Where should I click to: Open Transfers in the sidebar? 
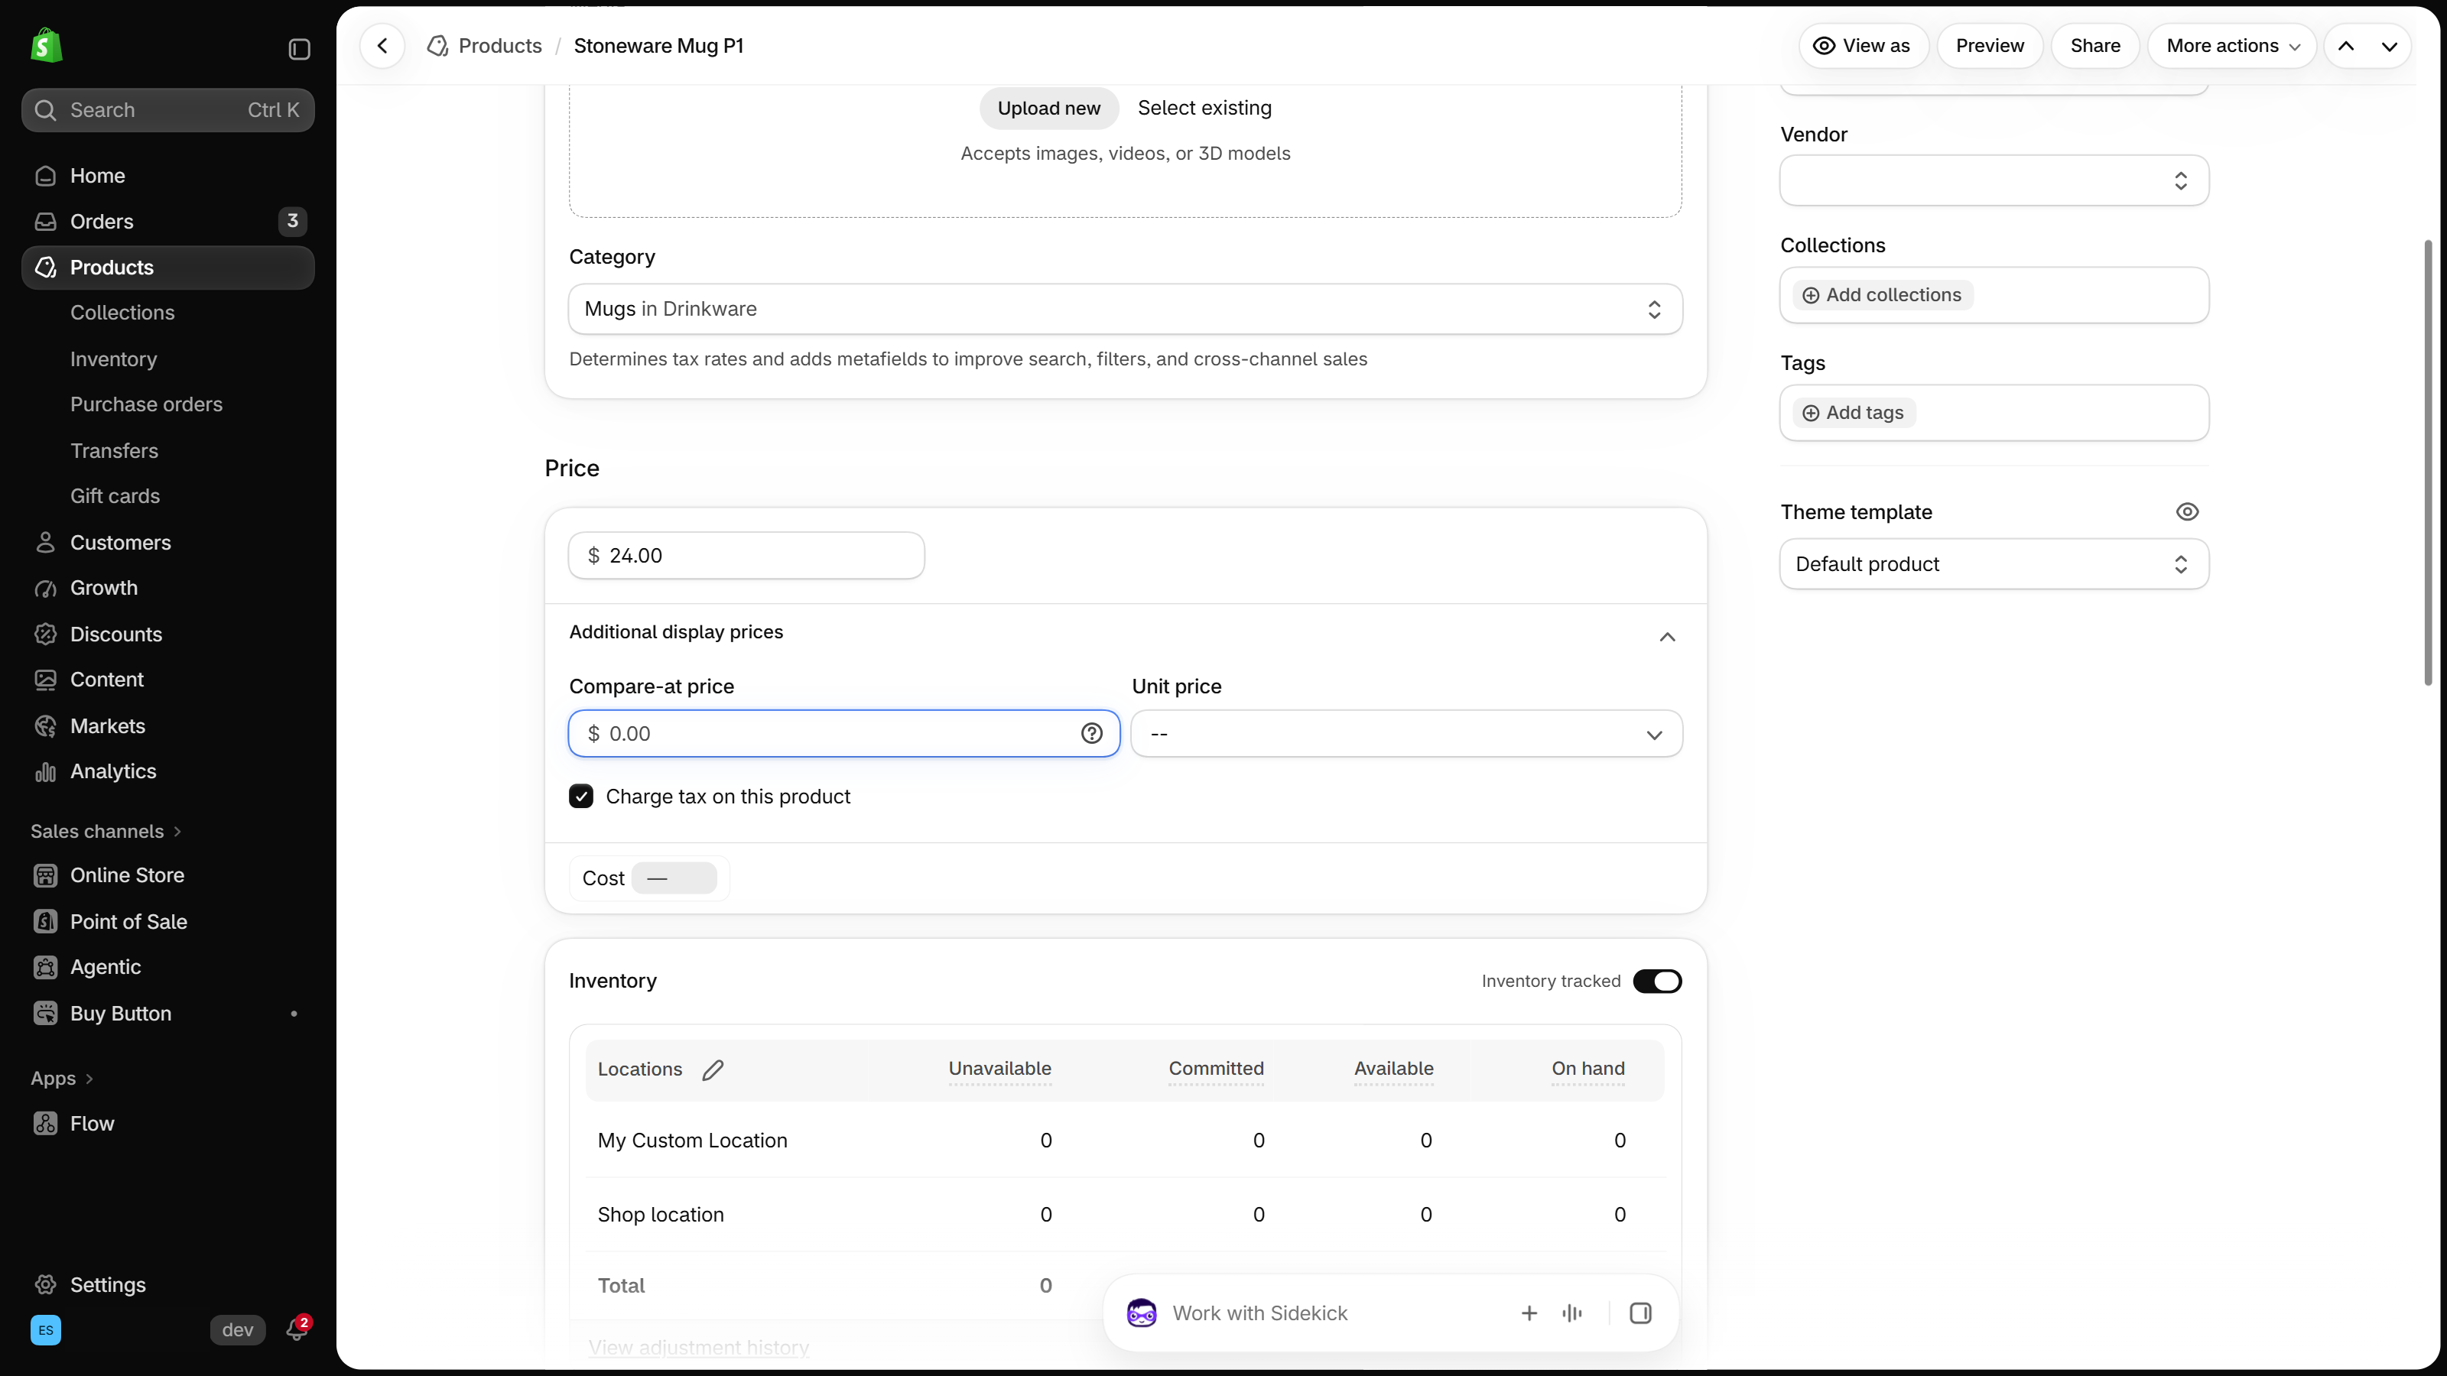(114, 451)
